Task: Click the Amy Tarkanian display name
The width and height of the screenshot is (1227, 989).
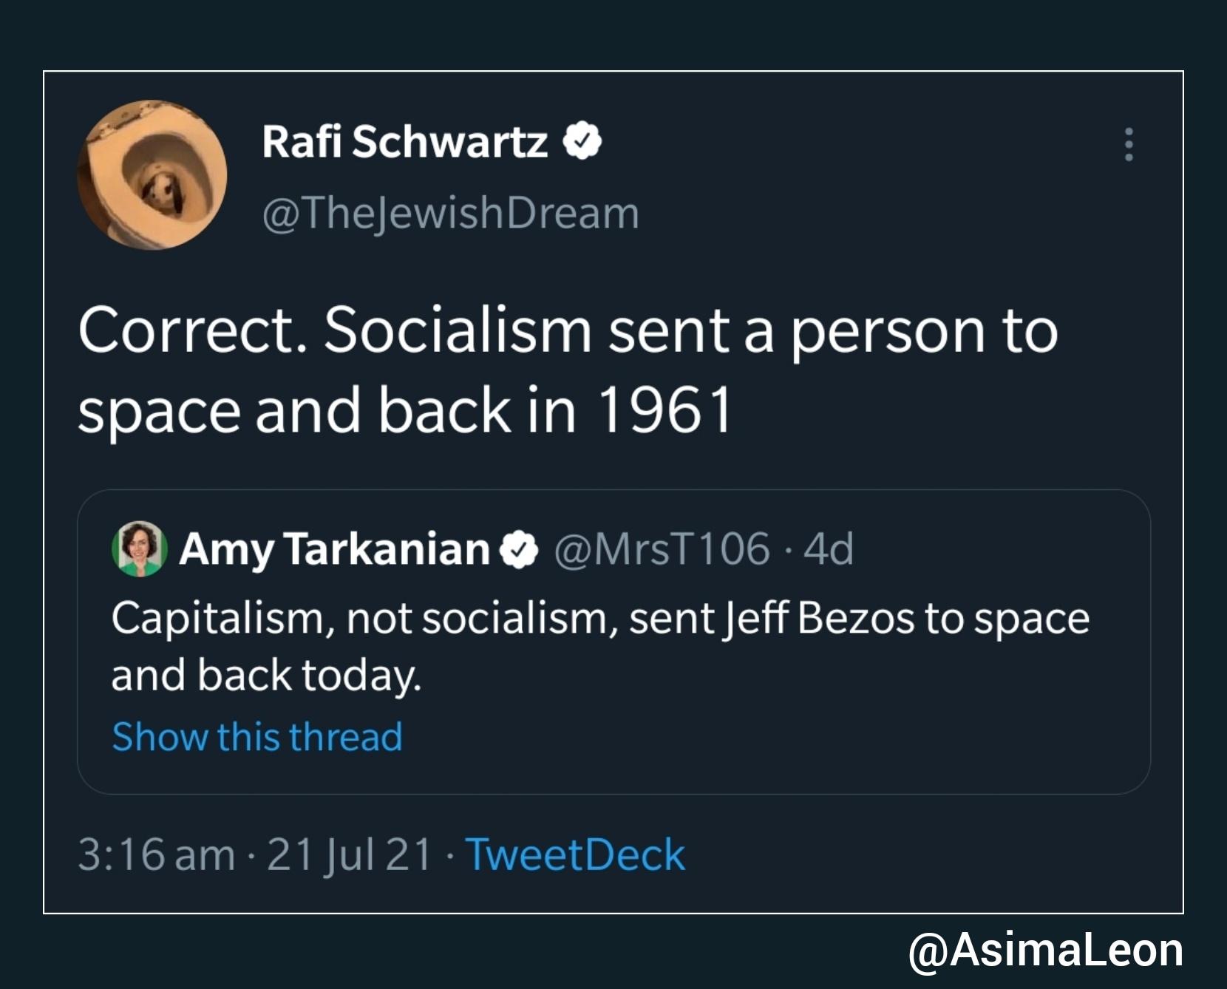Action: pos(334,549)
